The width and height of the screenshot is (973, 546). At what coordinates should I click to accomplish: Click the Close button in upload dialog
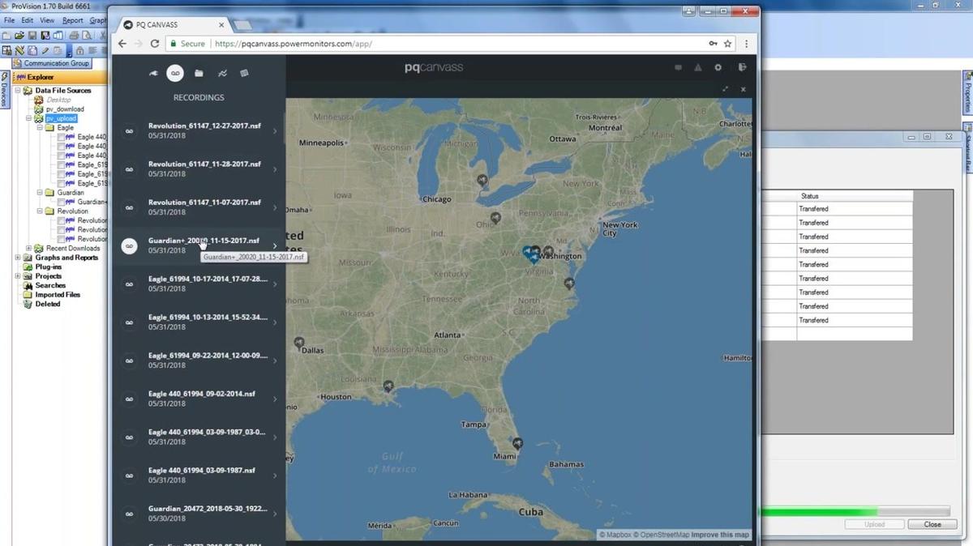[932, 524]
